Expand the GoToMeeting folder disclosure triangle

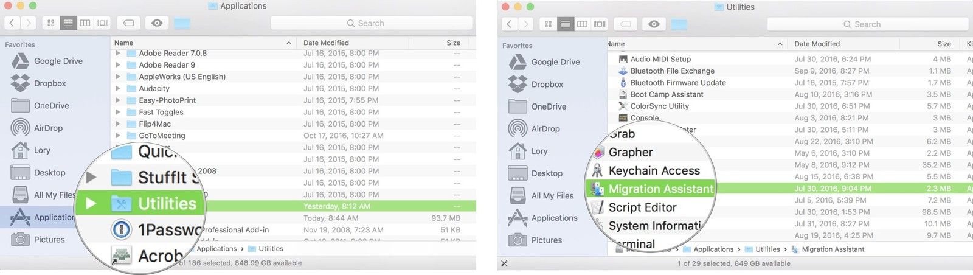118,136
